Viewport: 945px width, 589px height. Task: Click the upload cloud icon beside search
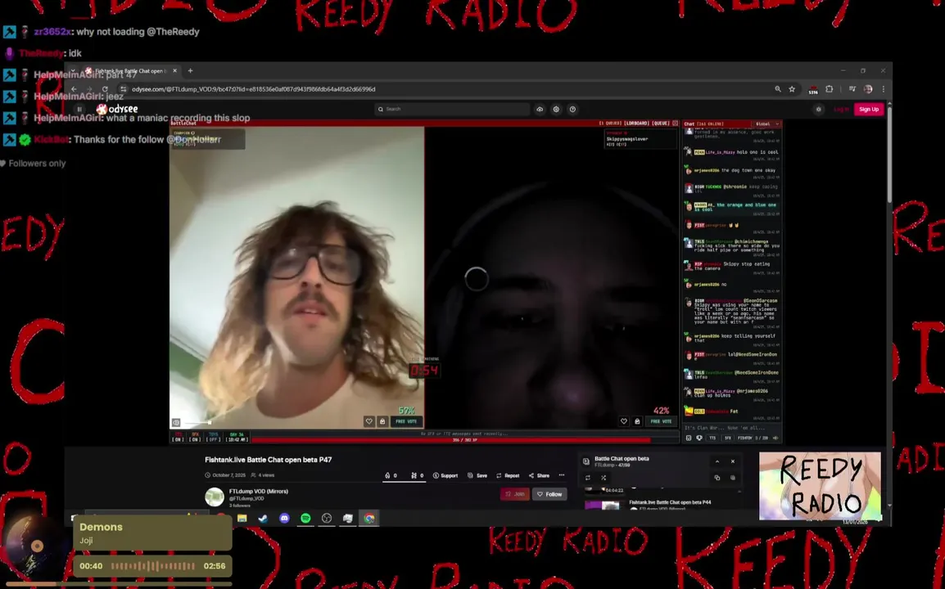point(540,109)
